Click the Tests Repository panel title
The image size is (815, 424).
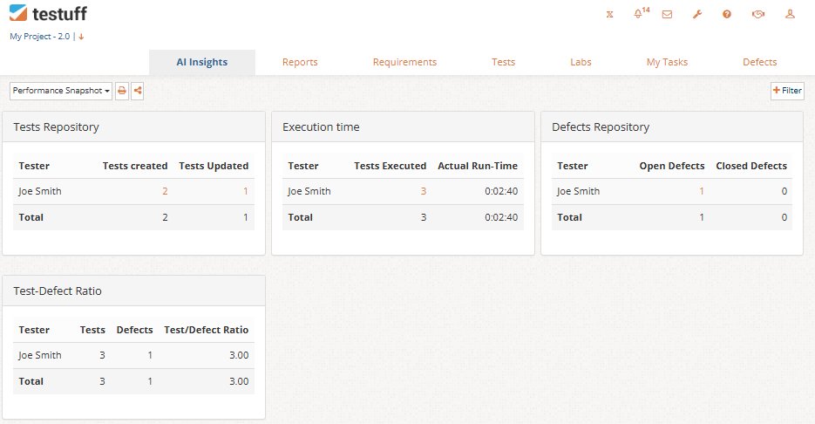click(x=56, y=127)
